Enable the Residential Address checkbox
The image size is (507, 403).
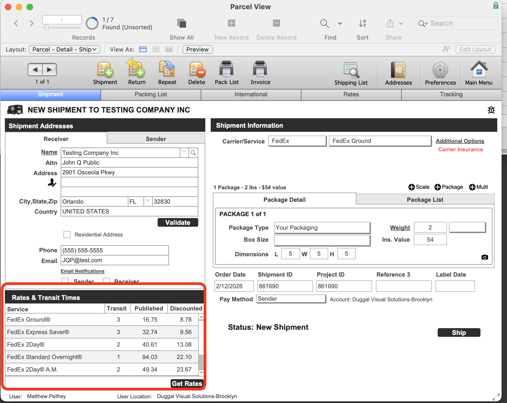[x=67, y=235]
